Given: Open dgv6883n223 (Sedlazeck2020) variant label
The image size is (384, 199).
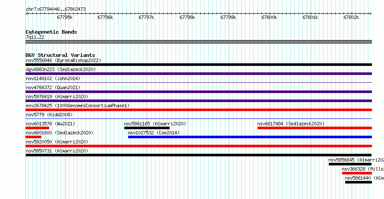Looking at the screenshot, I should click(x=61, y=69).
